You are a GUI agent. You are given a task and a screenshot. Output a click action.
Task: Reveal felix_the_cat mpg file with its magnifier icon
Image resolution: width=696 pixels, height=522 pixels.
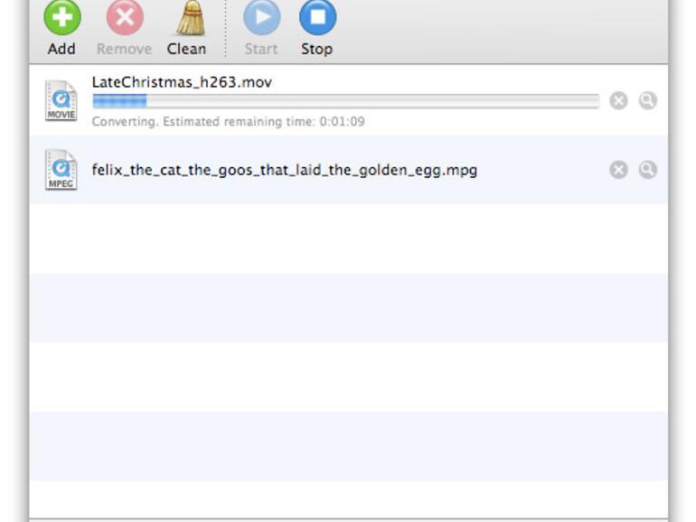pyautogui.click(x=647, y=170)
